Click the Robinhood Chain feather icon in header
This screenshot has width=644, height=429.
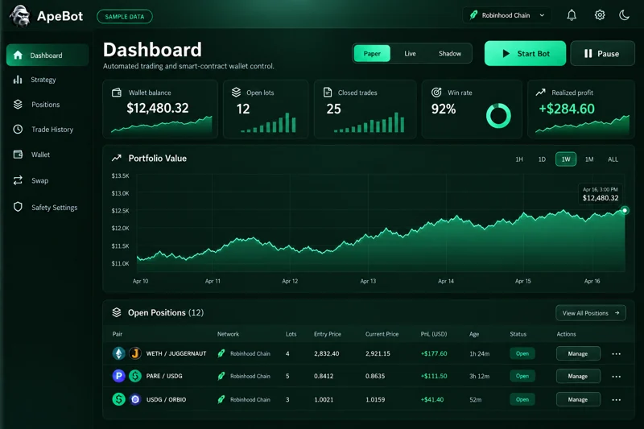click(x=473, y=15)
